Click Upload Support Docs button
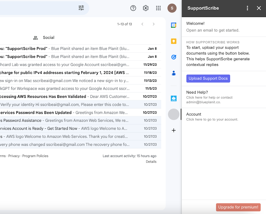Viewport: 266px width, 214px height. (x=208, y=78)
